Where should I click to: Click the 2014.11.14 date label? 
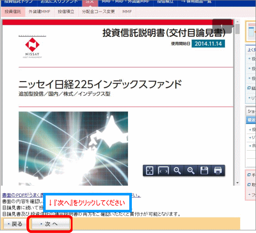pyautogui.click(x=208, y=44)
